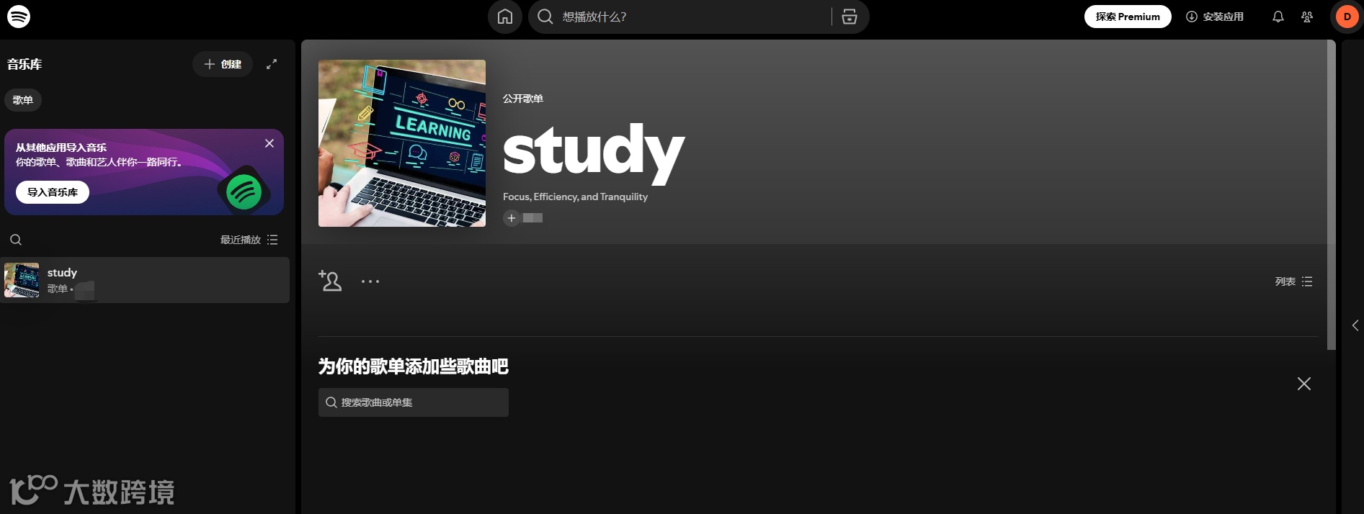Open the Browse icon beside search
The height and width of the screenshot is (514, 1364).
point(850,17)
